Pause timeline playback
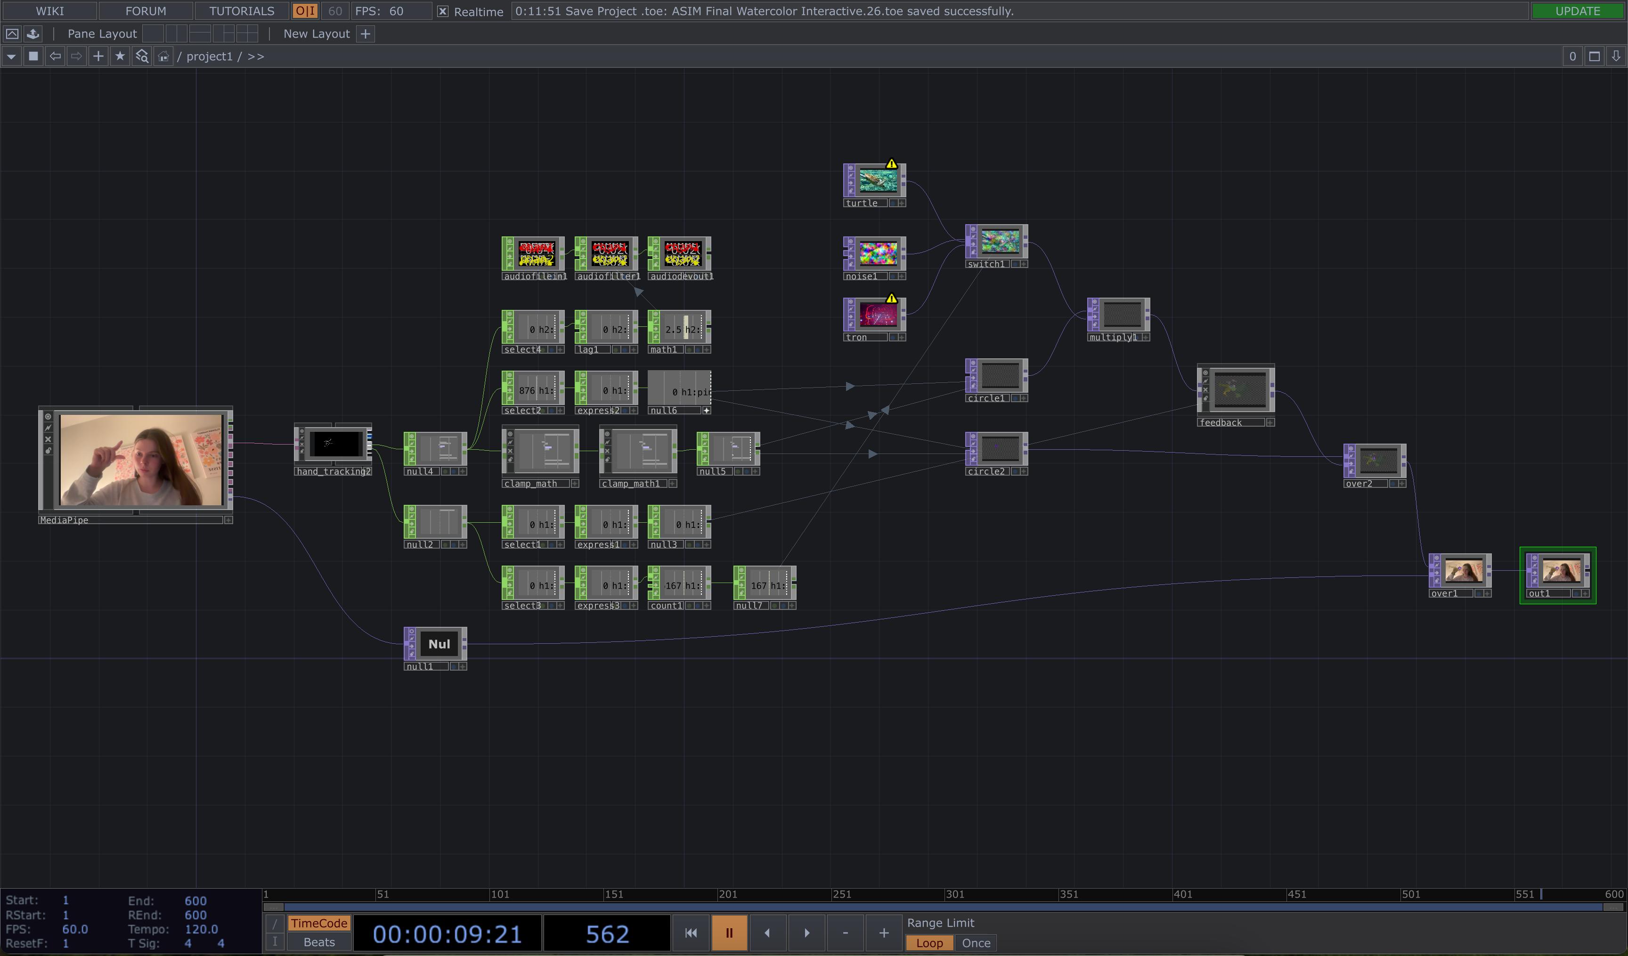 729,933
